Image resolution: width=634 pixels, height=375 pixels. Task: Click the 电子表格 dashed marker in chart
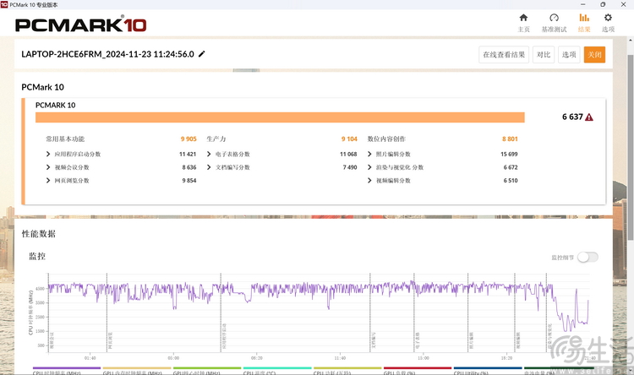[x=414, y=312]
